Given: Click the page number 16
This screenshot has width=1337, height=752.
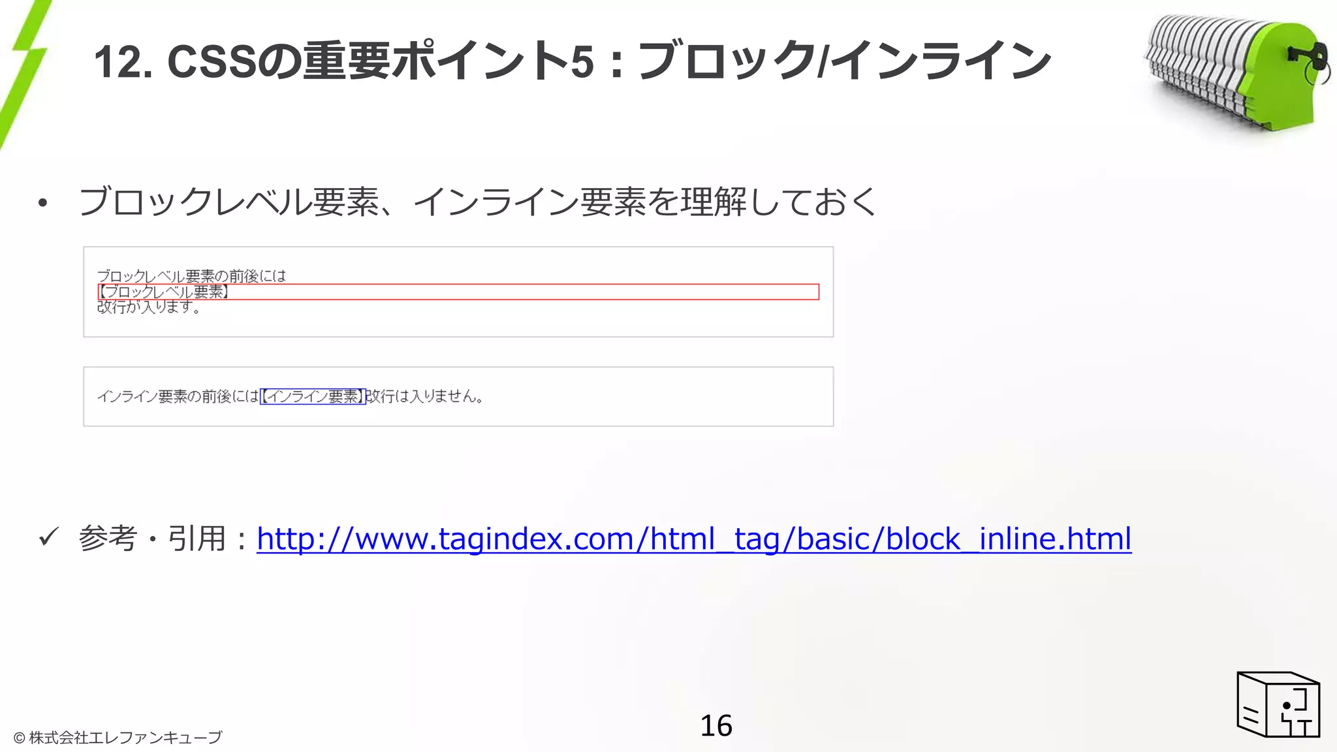Looking at the screenshot, I should click(716, 726).
